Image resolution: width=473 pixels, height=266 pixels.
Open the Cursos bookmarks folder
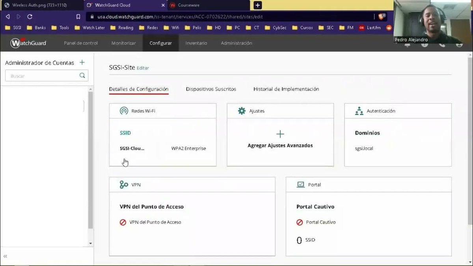point(302,28)
